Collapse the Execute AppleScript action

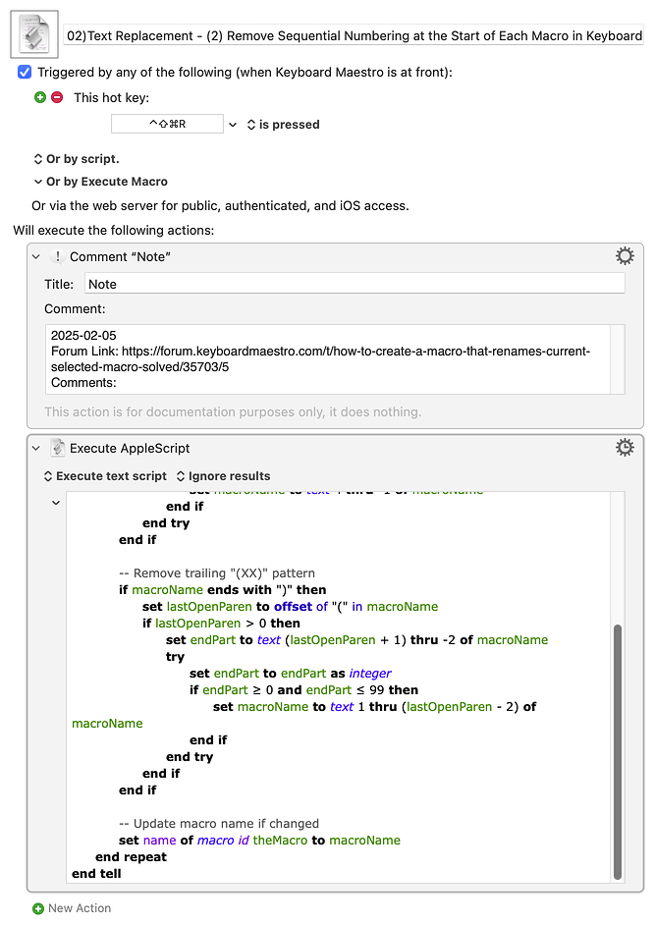pyautogui.click(x=36, y=449)
